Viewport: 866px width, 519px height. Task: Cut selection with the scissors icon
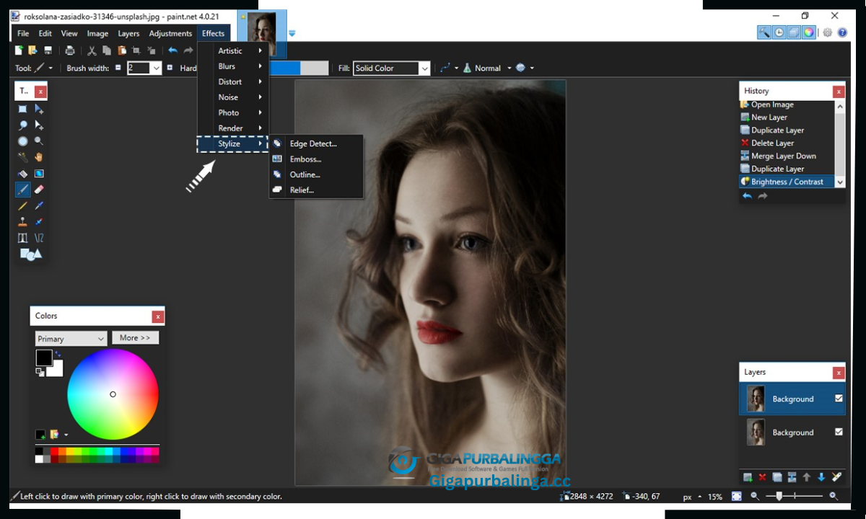click(92, 50)
